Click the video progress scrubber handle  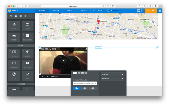[40, 74]
